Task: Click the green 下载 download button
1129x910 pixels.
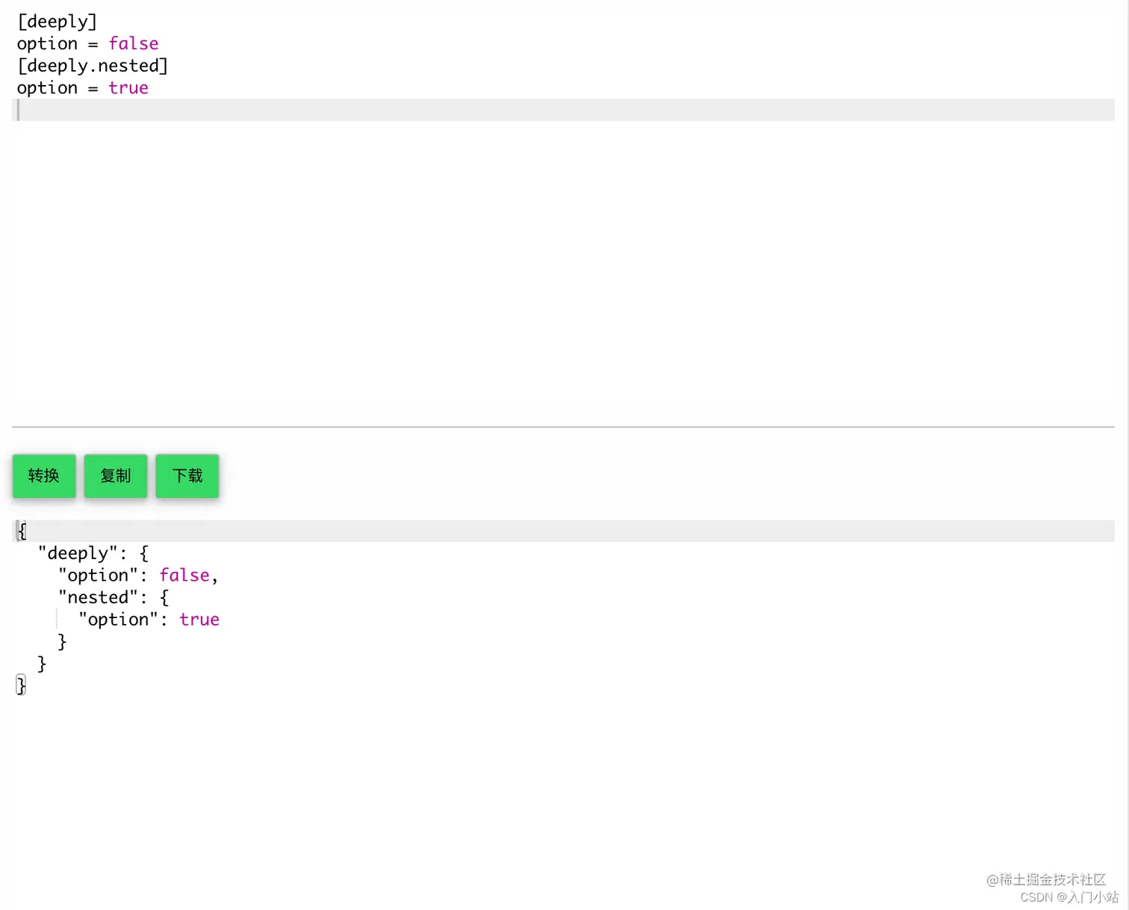Action: point(187,476)
